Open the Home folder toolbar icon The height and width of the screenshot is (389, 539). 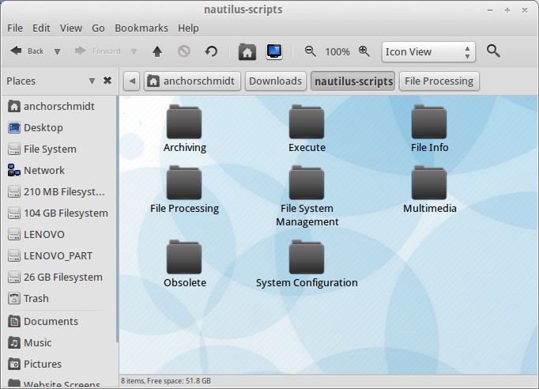pos(247,52)
